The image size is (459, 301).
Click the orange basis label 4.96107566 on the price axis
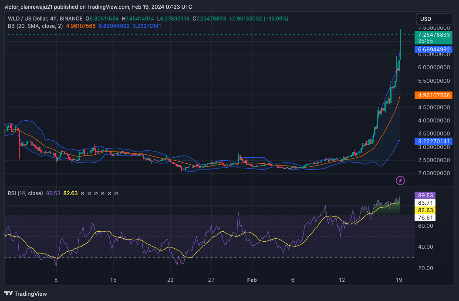point(434,95)
